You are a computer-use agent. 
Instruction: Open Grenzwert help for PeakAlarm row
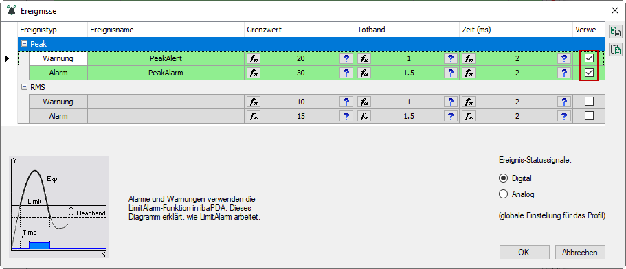(x=346, y=73)
